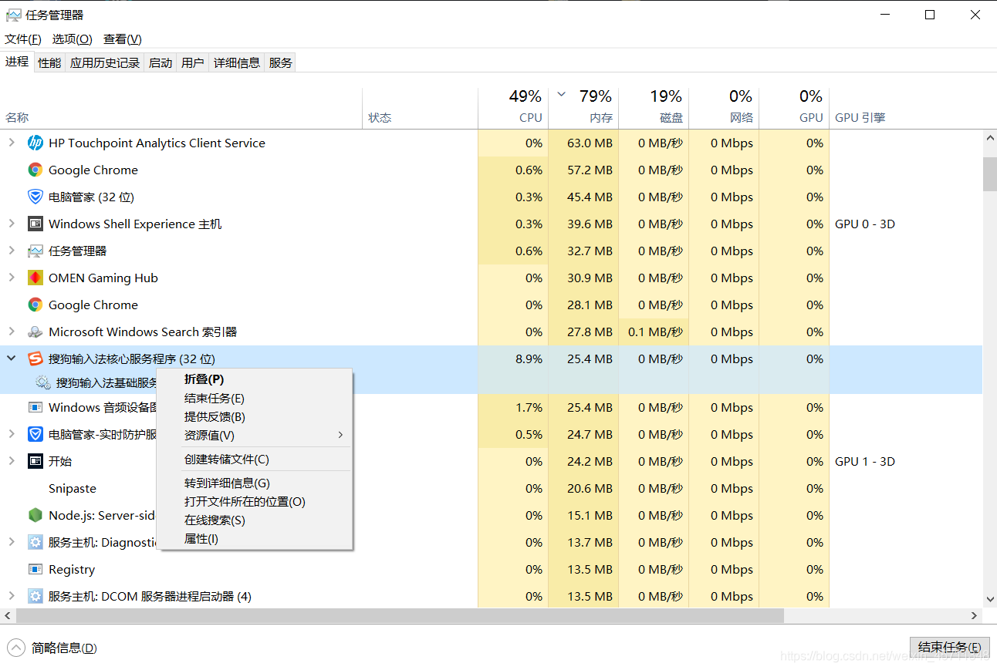Click the Microsoft Windows Search 索引器 icon
The height and width of the screenshot is (670, 997).
pos(35,332)
